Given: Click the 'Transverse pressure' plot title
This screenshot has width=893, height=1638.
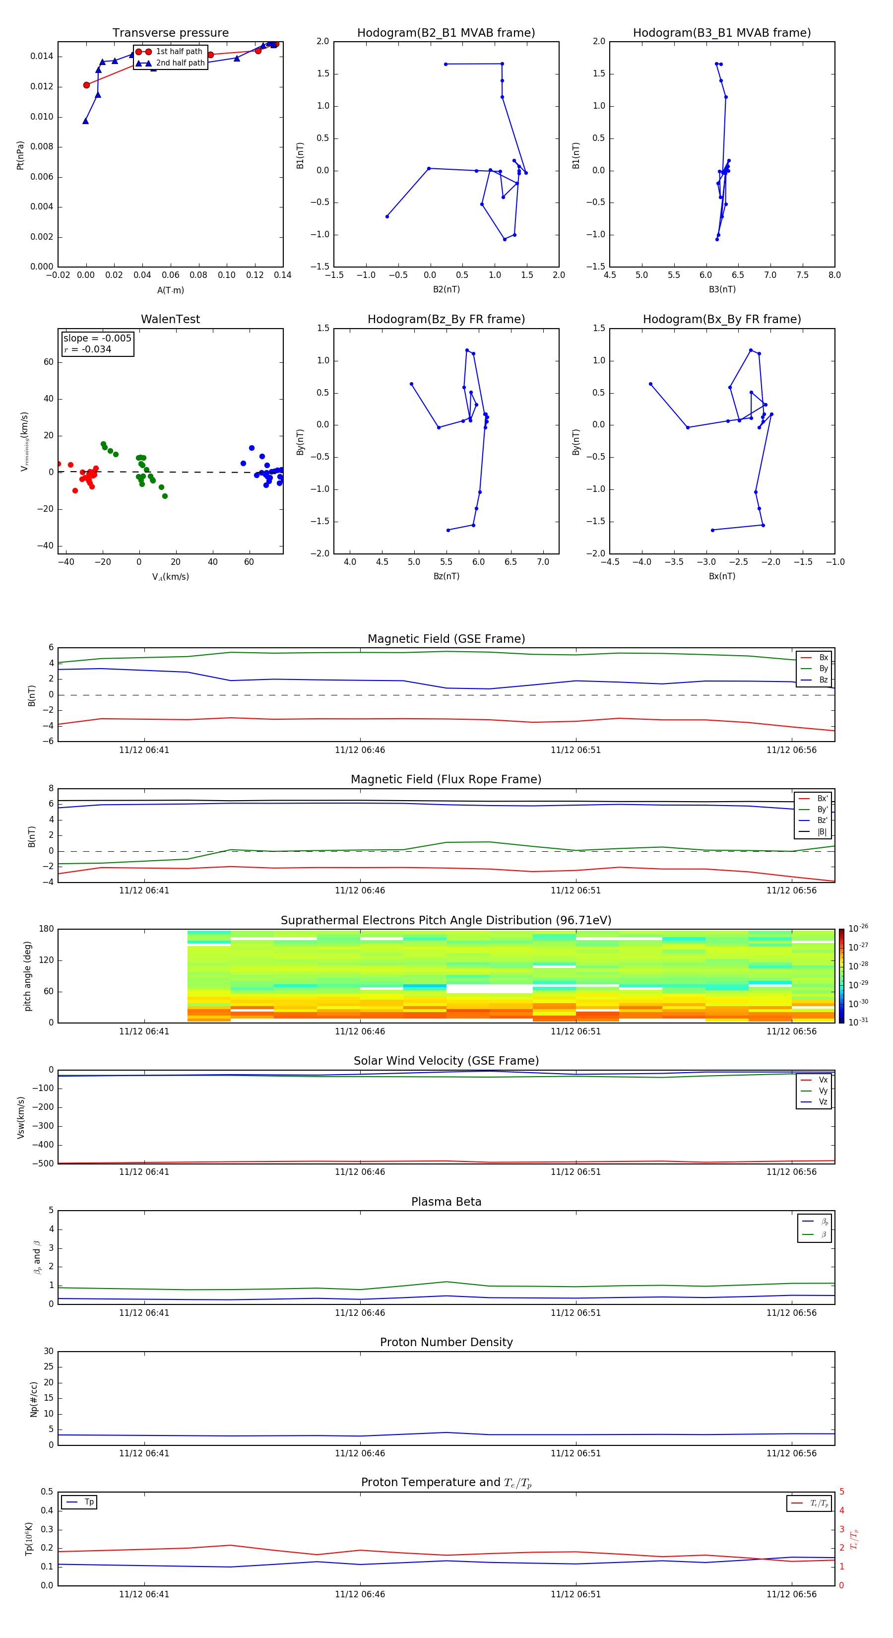Looking at the screenshot, I should click(170, 32).
